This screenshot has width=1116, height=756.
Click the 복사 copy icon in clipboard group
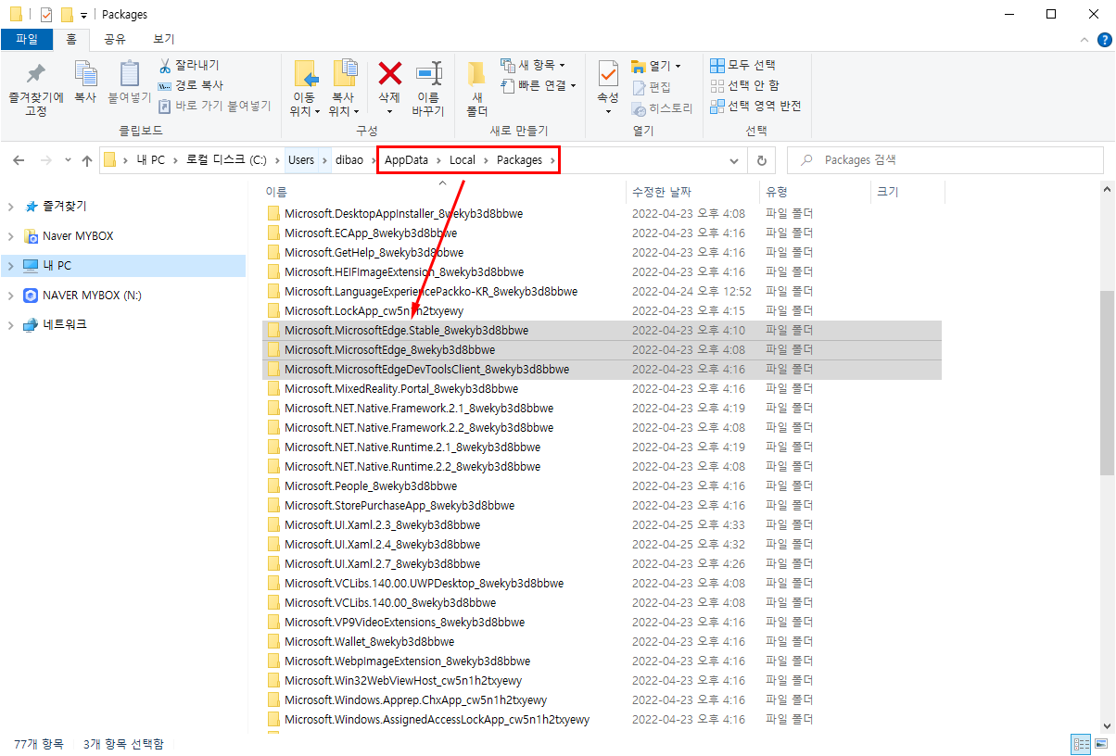[x=85, y=82]
